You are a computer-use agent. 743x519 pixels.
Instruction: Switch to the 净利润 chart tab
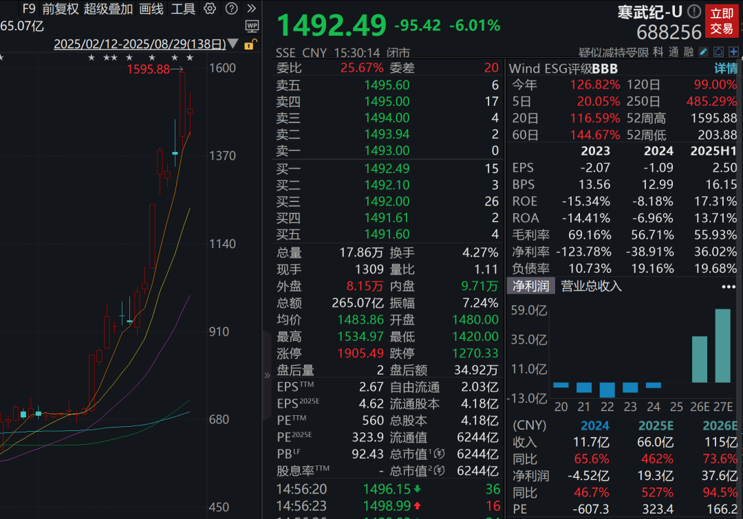point(530,286)
